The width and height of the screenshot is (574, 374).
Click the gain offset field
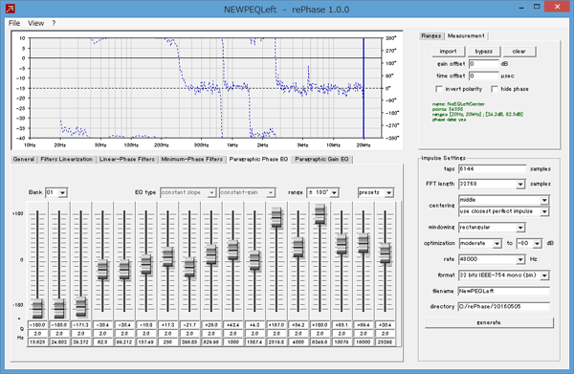point(483,64)
